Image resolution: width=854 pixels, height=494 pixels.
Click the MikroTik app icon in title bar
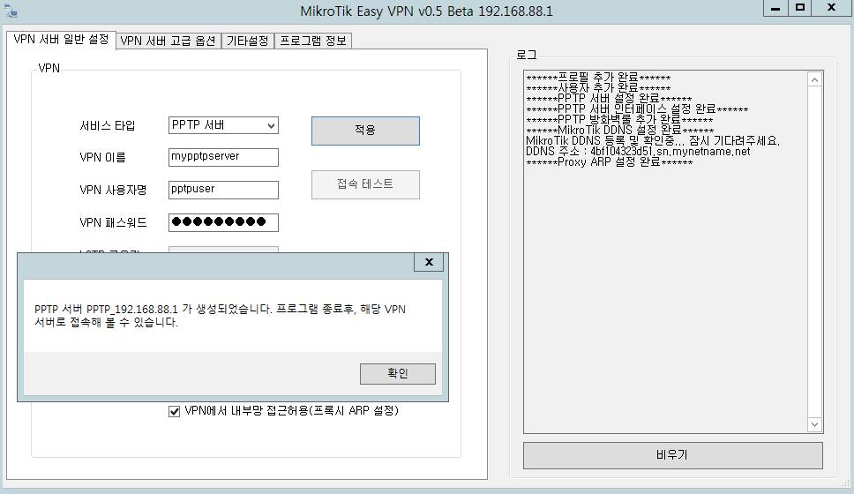pyautogui.click(x=10, y=11)
